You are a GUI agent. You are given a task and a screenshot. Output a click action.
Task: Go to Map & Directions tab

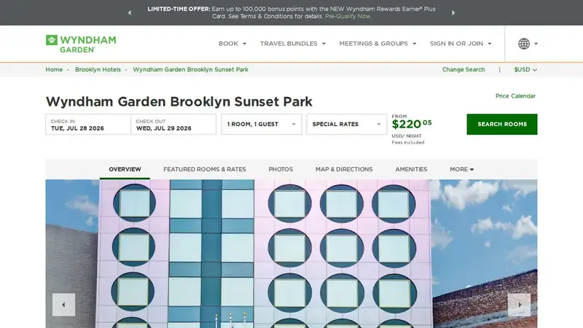344,169
